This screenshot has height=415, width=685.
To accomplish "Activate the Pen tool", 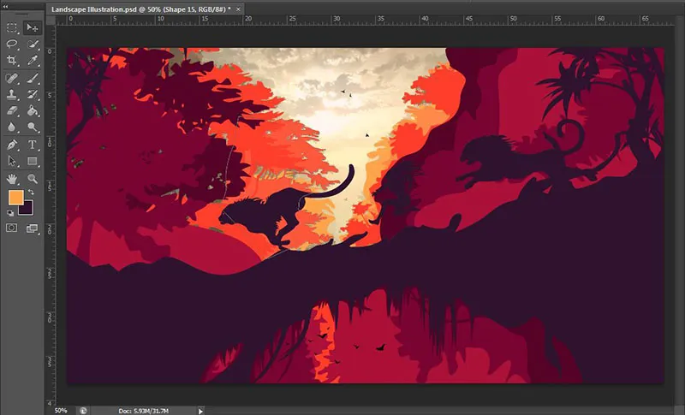I will click(x=12, y=145).
